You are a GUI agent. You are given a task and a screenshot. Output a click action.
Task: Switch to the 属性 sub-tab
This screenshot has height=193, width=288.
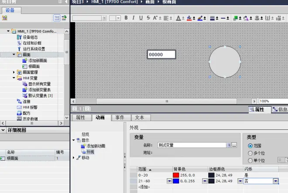(x=81, y=118)
